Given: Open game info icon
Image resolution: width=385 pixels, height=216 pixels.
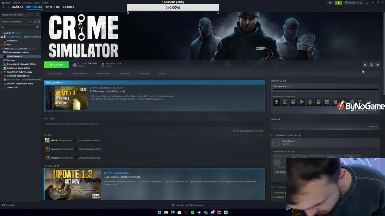Looking at the screenshot, I should [371, 65].
